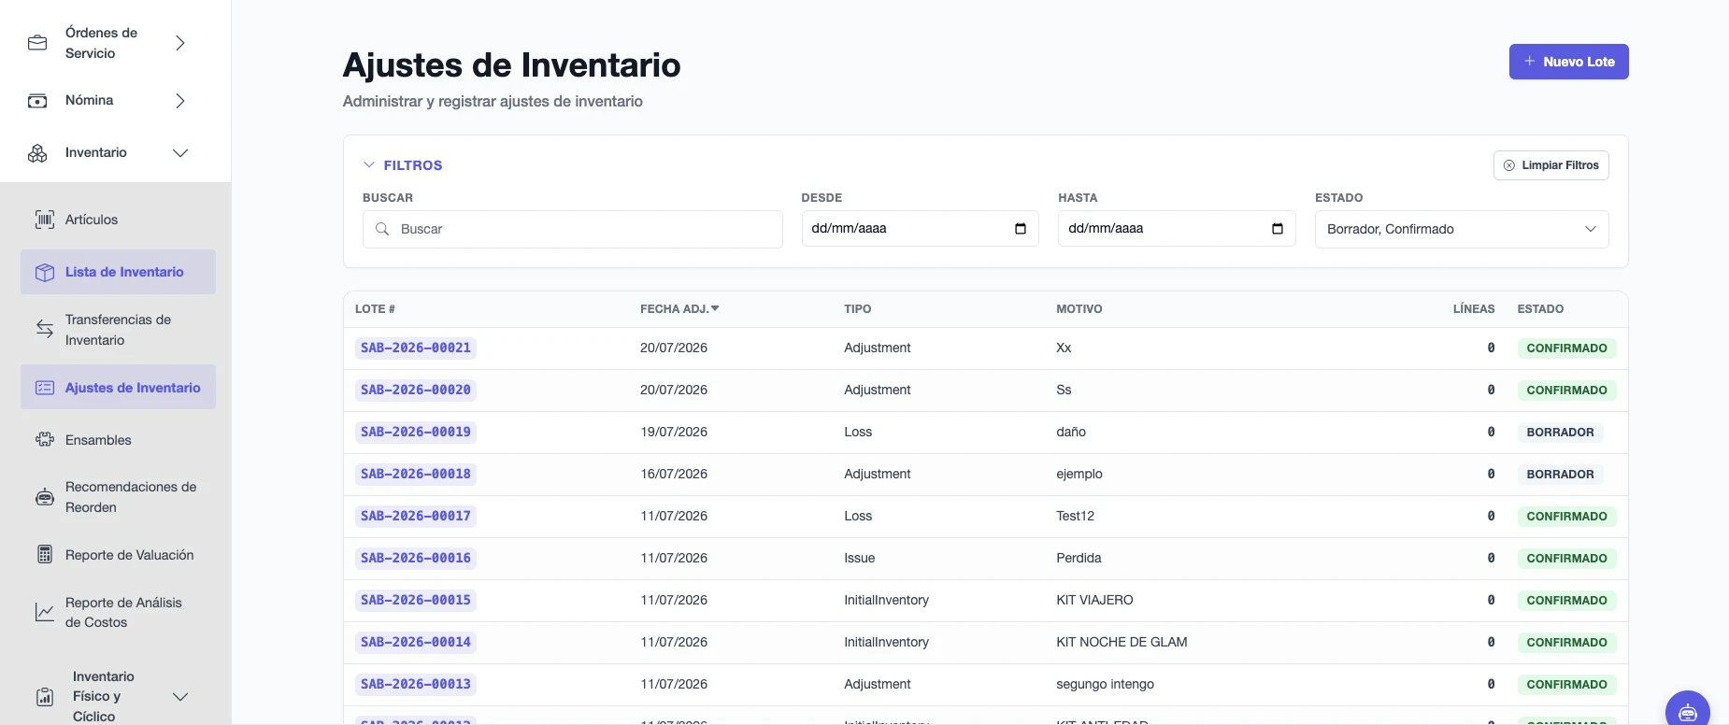Select Ajustes de Inventario menu item
1729x725 pixels.
click(x=118, y=388)
